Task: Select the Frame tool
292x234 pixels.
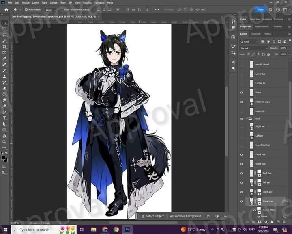Action: (x=4, y=53)
